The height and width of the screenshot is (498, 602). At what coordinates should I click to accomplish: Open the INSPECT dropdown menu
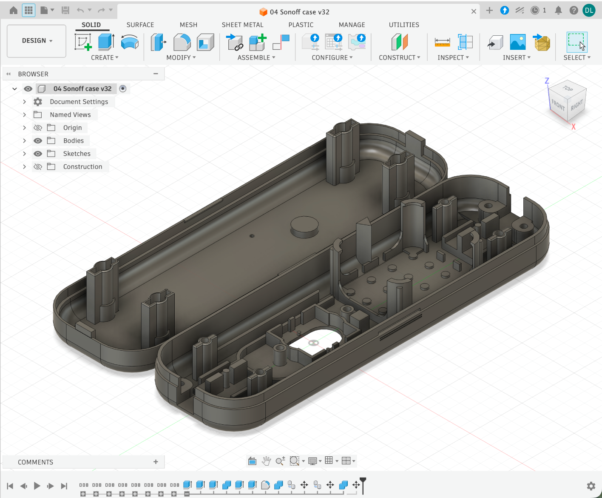pos(453,57)
